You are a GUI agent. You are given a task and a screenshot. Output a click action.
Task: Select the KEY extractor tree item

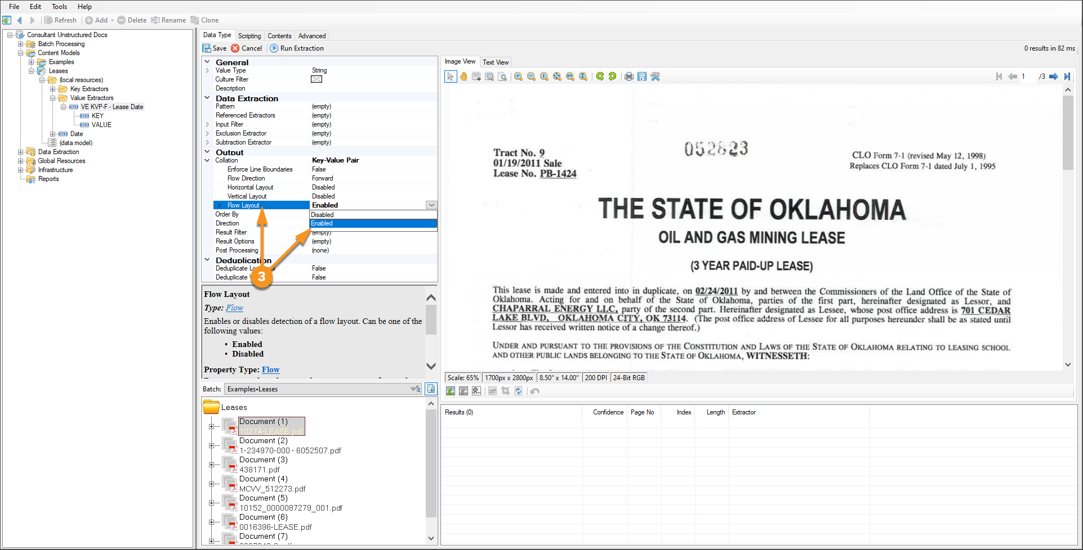click(97, 116)
